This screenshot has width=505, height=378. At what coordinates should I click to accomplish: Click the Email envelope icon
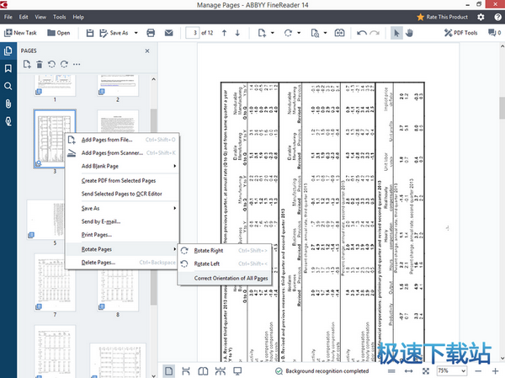click(x=169, y=33)
